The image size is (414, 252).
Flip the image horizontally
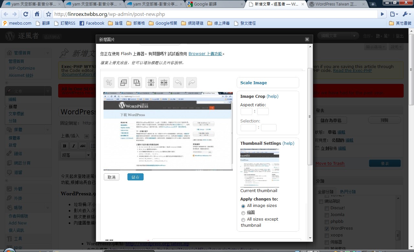tap(164, 83)
